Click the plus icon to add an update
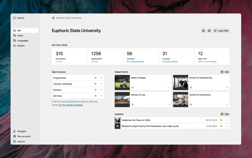Screen dimensions: 252x158 222,114
